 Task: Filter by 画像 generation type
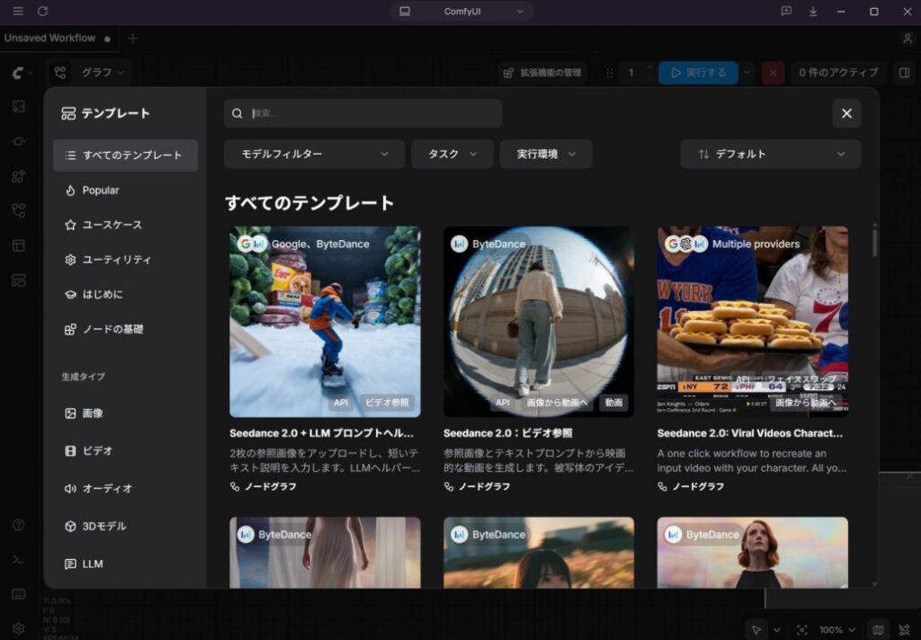(x=125, y=413)
